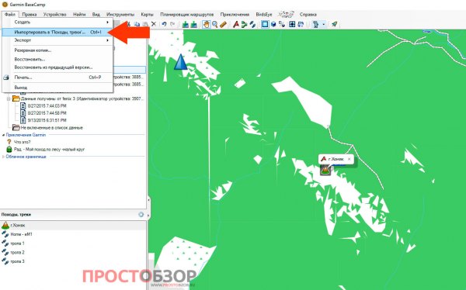
Task: Click the activity profile figure icon
Action: [x=315, y=24]
